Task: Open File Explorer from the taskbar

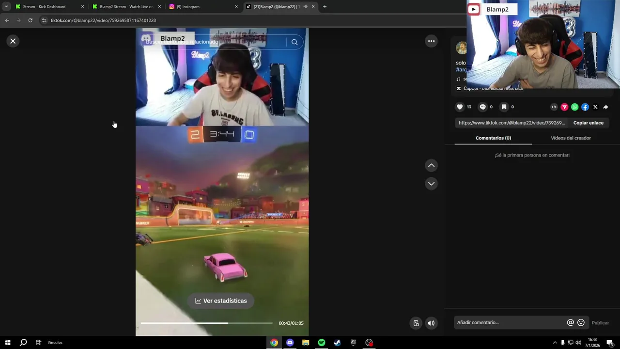Action: (306, 343)
